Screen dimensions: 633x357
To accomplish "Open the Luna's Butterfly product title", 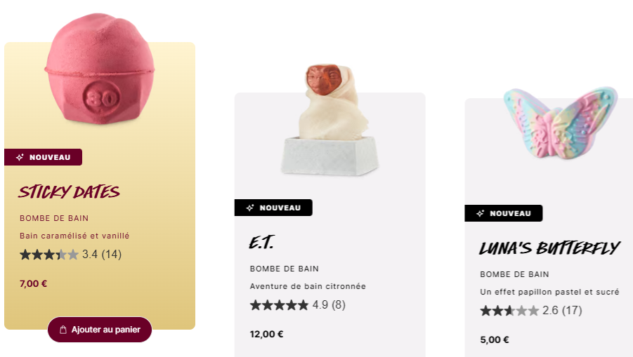I will (549, 248).
